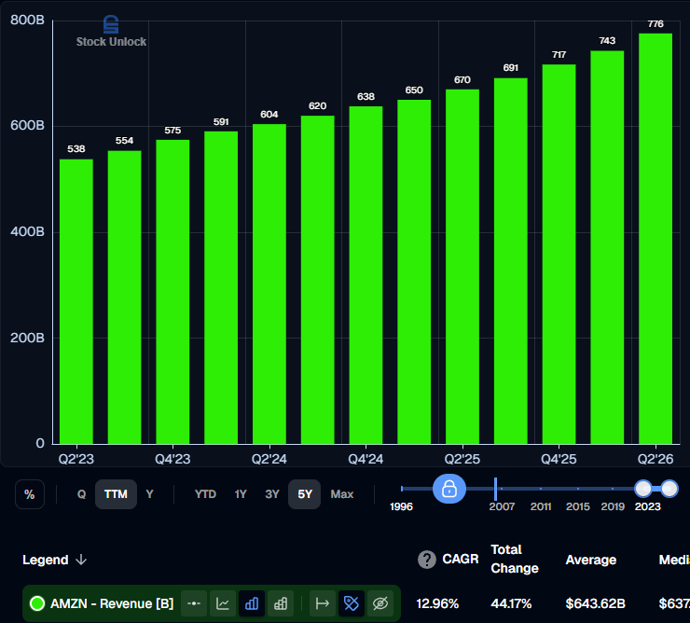
Task: Set range to YTD
Action: pyautogui.click(x=205, y=494)
